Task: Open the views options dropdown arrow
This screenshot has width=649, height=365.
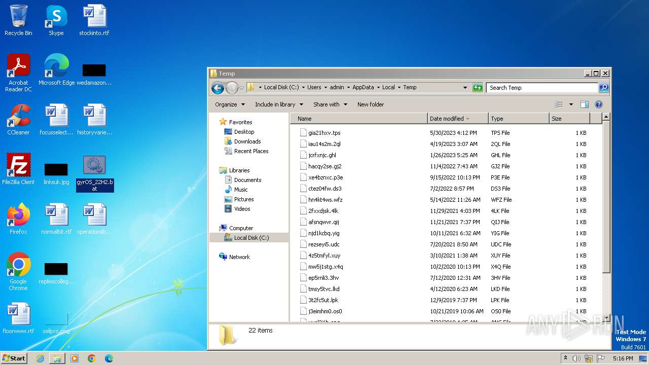Action: pos(571,104)
